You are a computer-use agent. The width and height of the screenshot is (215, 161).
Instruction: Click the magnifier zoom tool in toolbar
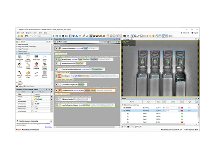point(135,36)
